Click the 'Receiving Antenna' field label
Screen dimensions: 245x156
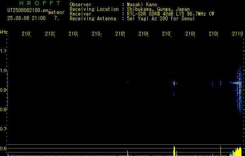[x=93, y=19]
